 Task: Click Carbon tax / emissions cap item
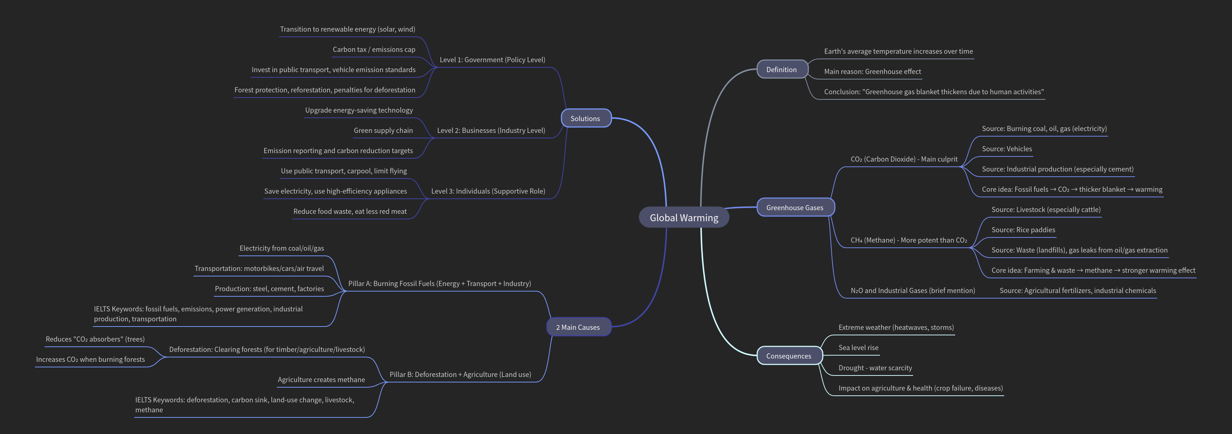pos(373,50)
